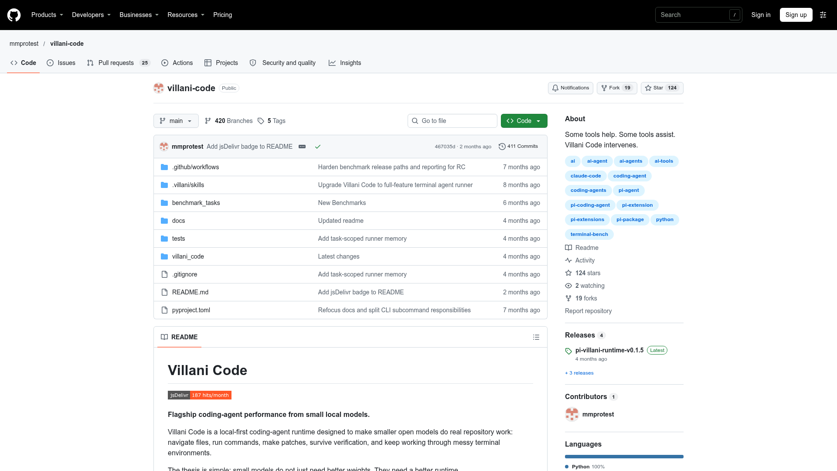Focus the top Search field
Screen dimensions: 837x471
point(698,15)
